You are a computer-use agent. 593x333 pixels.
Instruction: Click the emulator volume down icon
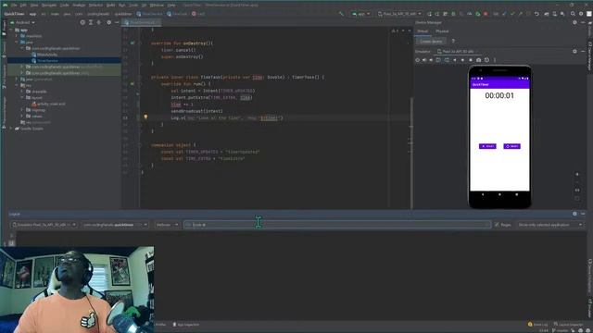point(431,60)
